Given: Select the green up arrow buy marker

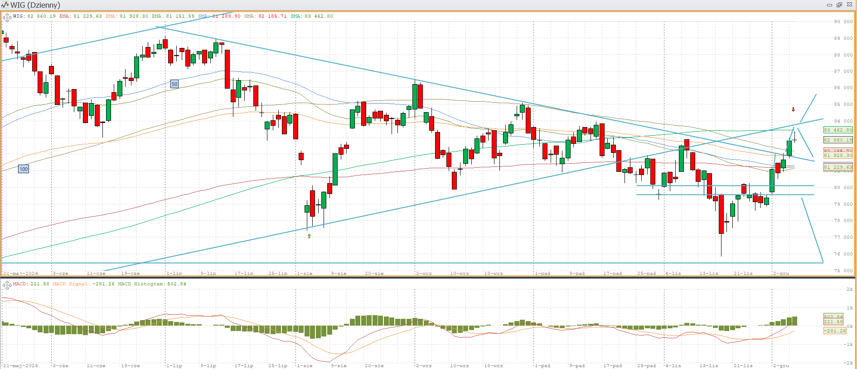Looking at the screenshot, I should (x=309, y=236).
